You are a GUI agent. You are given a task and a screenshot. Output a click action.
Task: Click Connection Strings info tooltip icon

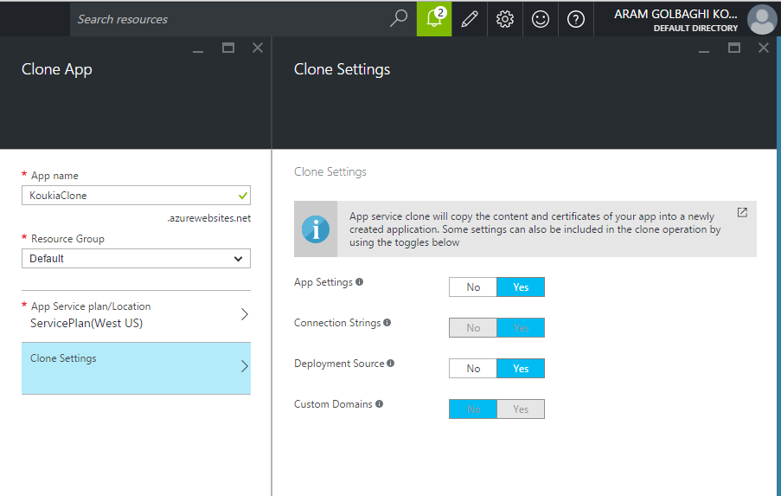(387, 323)
